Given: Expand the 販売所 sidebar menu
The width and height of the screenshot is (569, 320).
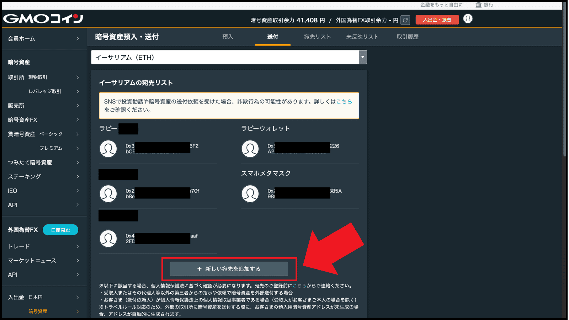Looking at the screenshot, I should pyautogui.click(x=43, y=106).
